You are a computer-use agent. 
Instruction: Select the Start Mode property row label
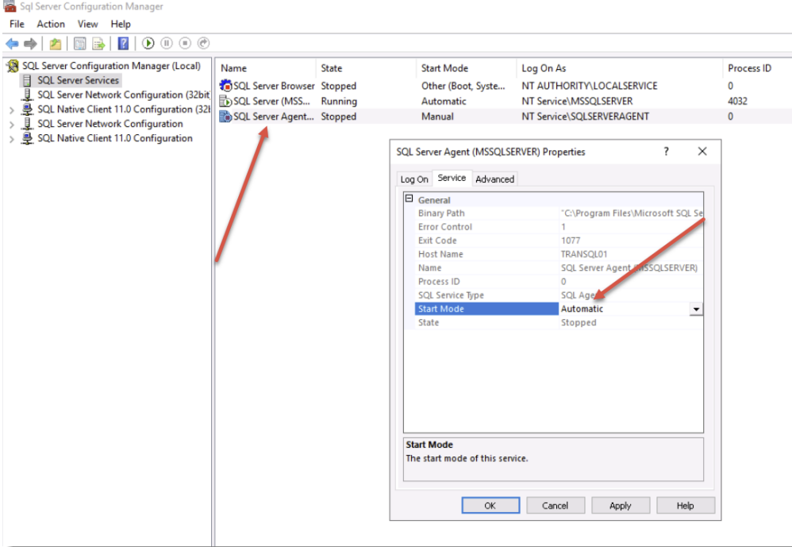click(486, 309)
